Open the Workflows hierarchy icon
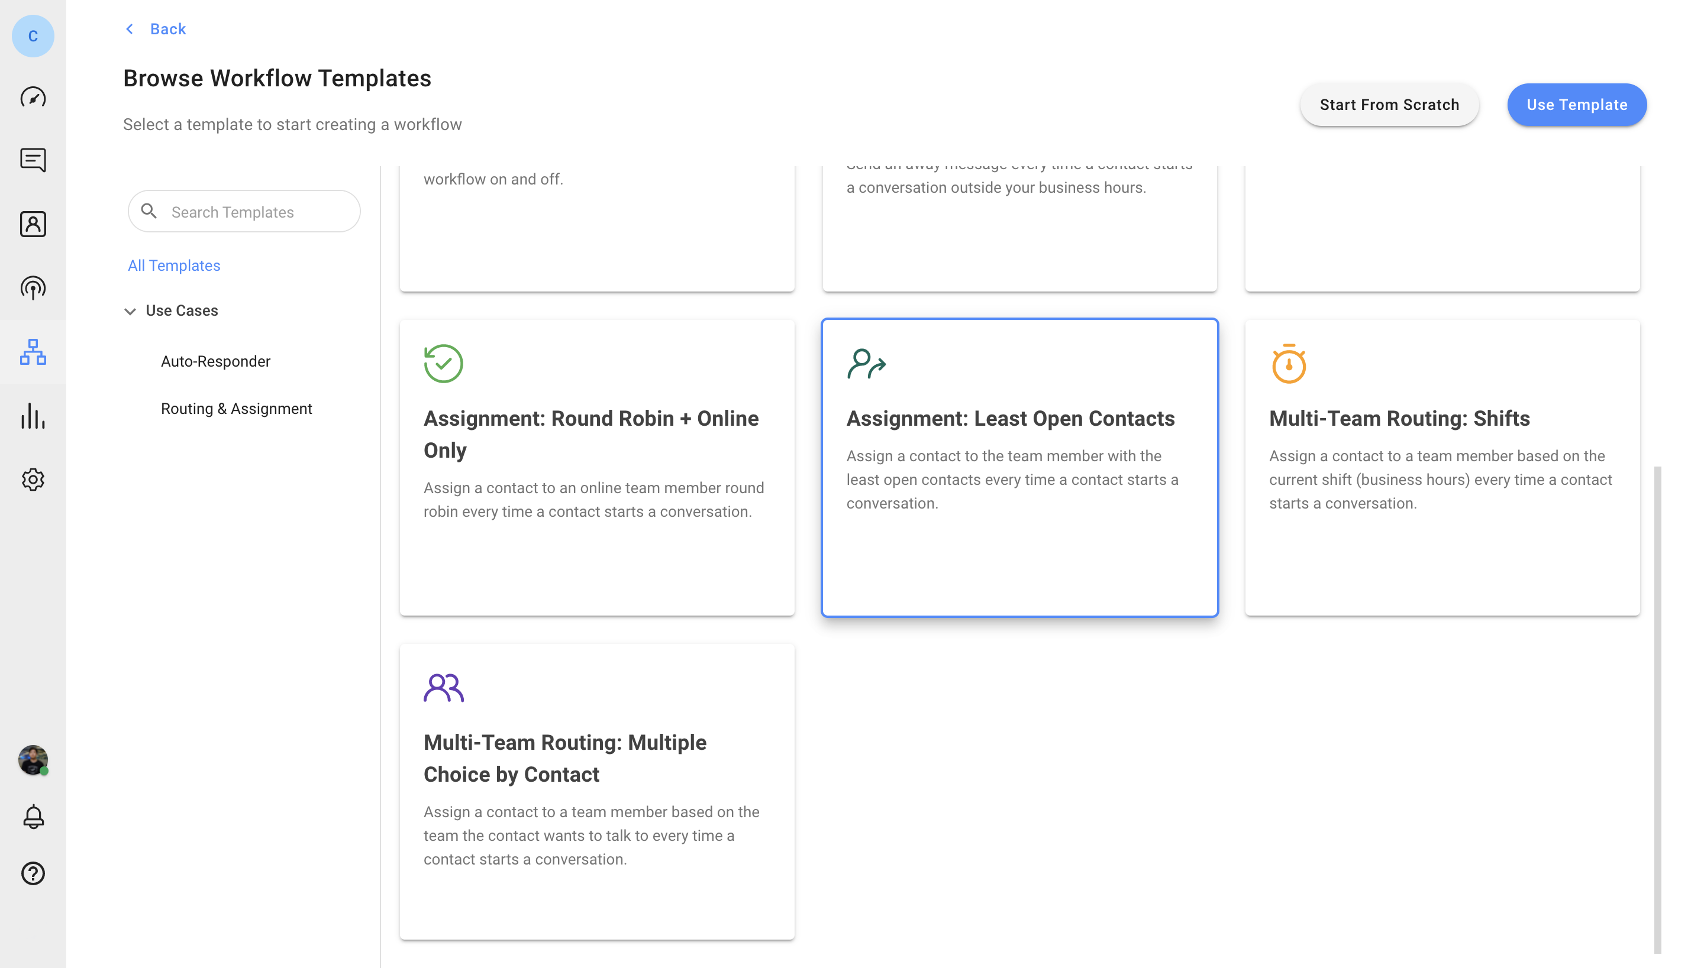This screenshot has width=1704, height=968. tap(33, 352)
